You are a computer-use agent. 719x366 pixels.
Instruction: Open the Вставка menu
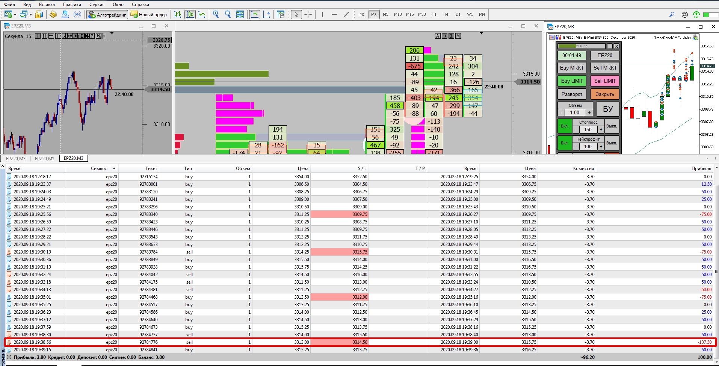[x=47, y=5]
